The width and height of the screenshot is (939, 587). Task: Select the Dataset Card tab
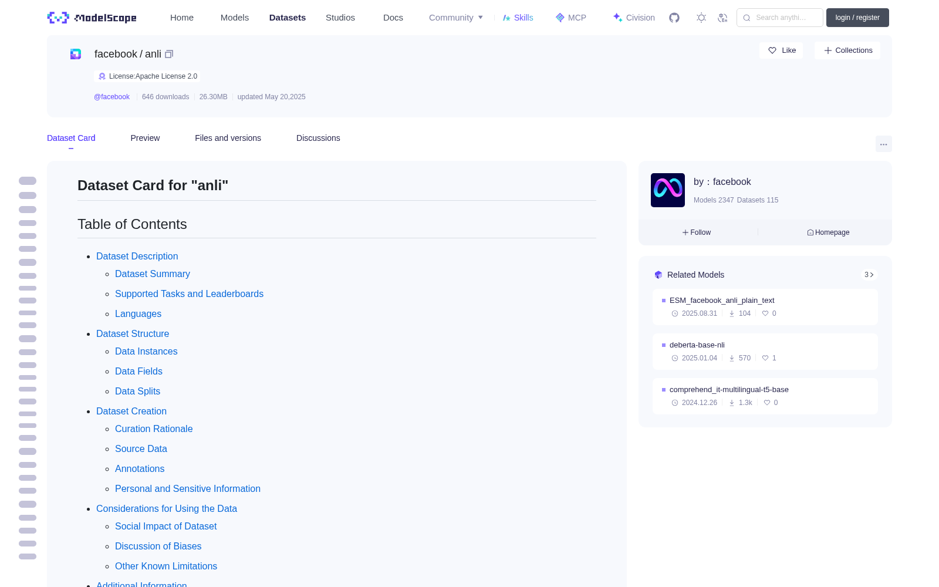coord(71,138)
